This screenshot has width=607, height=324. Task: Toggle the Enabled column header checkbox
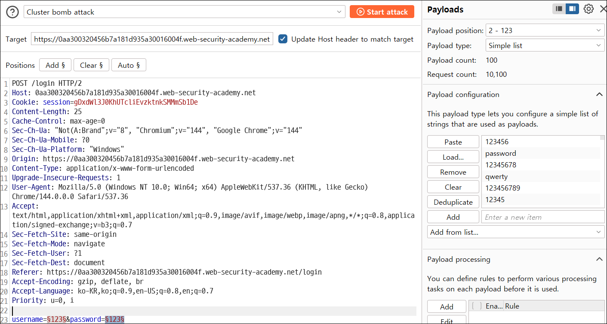pyautogui.click(x=476, y=306)
